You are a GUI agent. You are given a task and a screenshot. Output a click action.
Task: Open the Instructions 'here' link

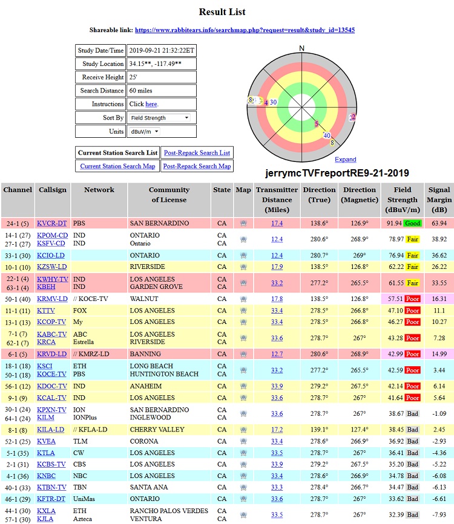(x=151, y=104)
